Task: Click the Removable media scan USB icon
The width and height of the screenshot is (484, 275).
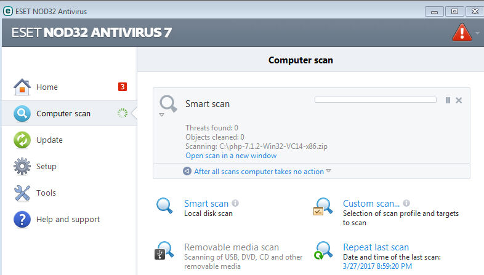Action: (x=164, y=250)
